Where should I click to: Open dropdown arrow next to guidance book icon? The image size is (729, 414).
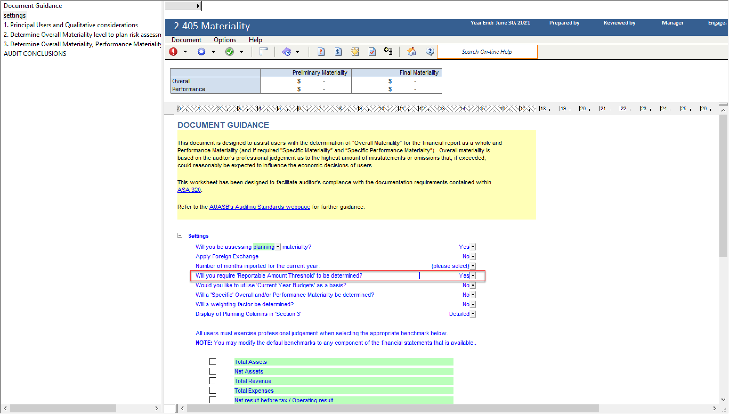click(297, 52)
